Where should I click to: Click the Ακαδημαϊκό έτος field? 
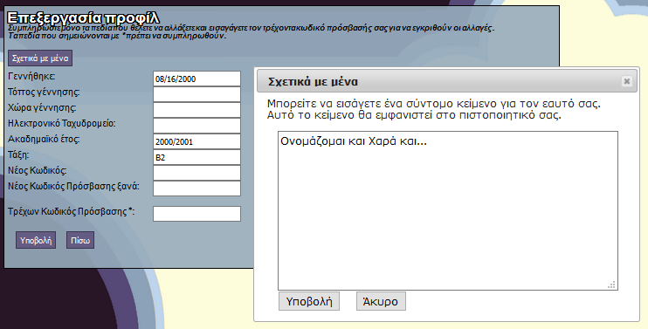point(196,141)
